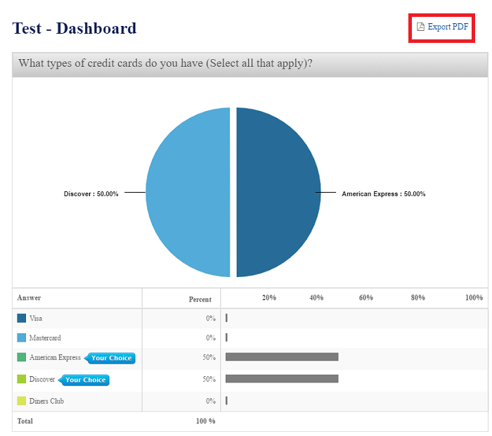492x436 pixels.
Task: Click the Discover lime green color swatch
Action: (x=21, y=379)
